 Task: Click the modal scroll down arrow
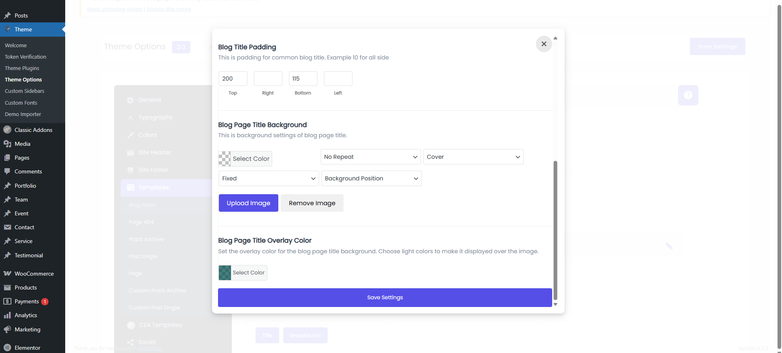[x=555, y=304]
